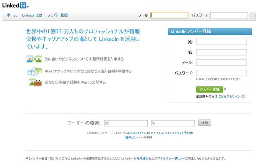Follow the こちらからサインイン link

point(232,97)
